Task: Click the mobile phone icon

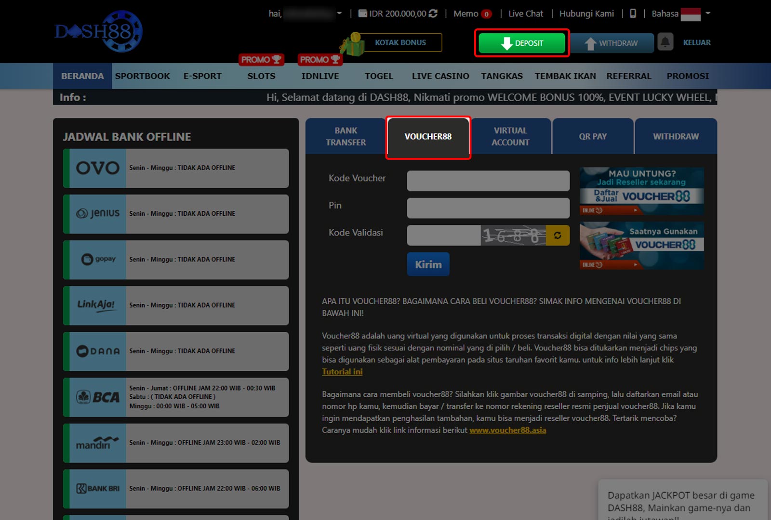Action: pyautogui.click(x=633, y=13)
